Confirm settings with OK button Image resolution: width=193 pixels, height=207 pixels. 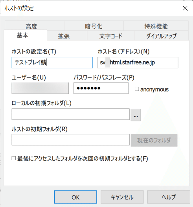75,197
